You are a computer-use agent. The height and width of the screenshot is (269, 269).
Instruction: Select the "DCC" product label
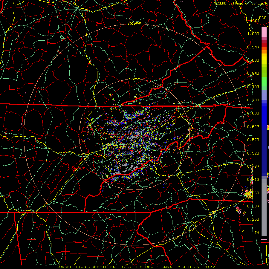point(262,18)
